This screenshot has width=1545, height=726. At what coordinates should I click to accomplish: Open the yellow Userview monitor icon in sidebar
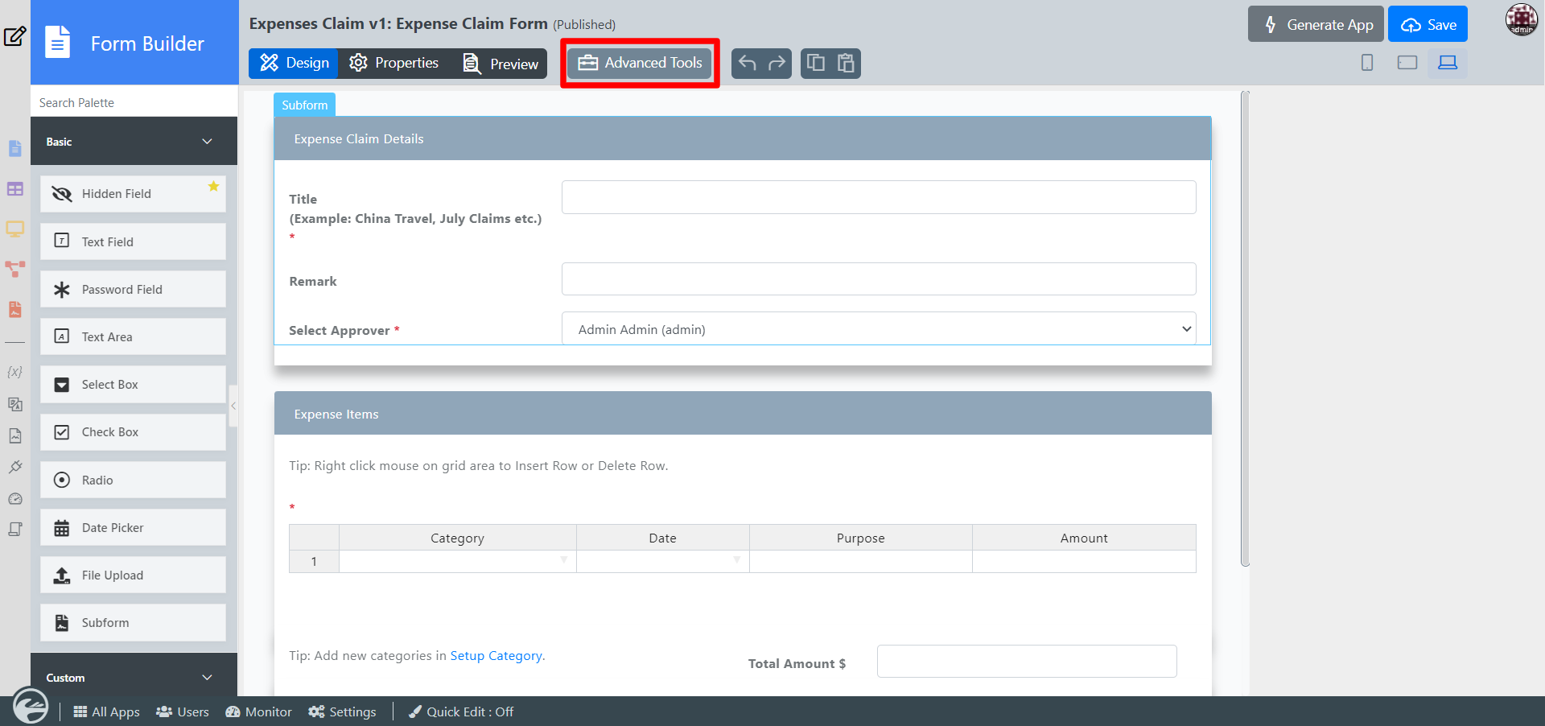15,229
